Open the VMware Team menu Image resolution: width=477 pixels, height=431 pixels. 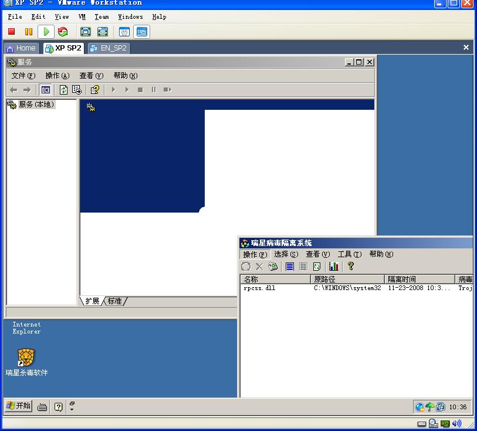coord(102,17)
